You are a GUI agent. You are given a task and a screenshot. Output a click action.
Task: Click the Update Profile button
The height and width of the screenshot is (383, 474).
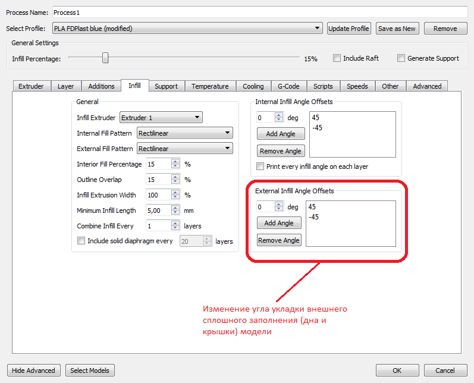tap(349, 29)
